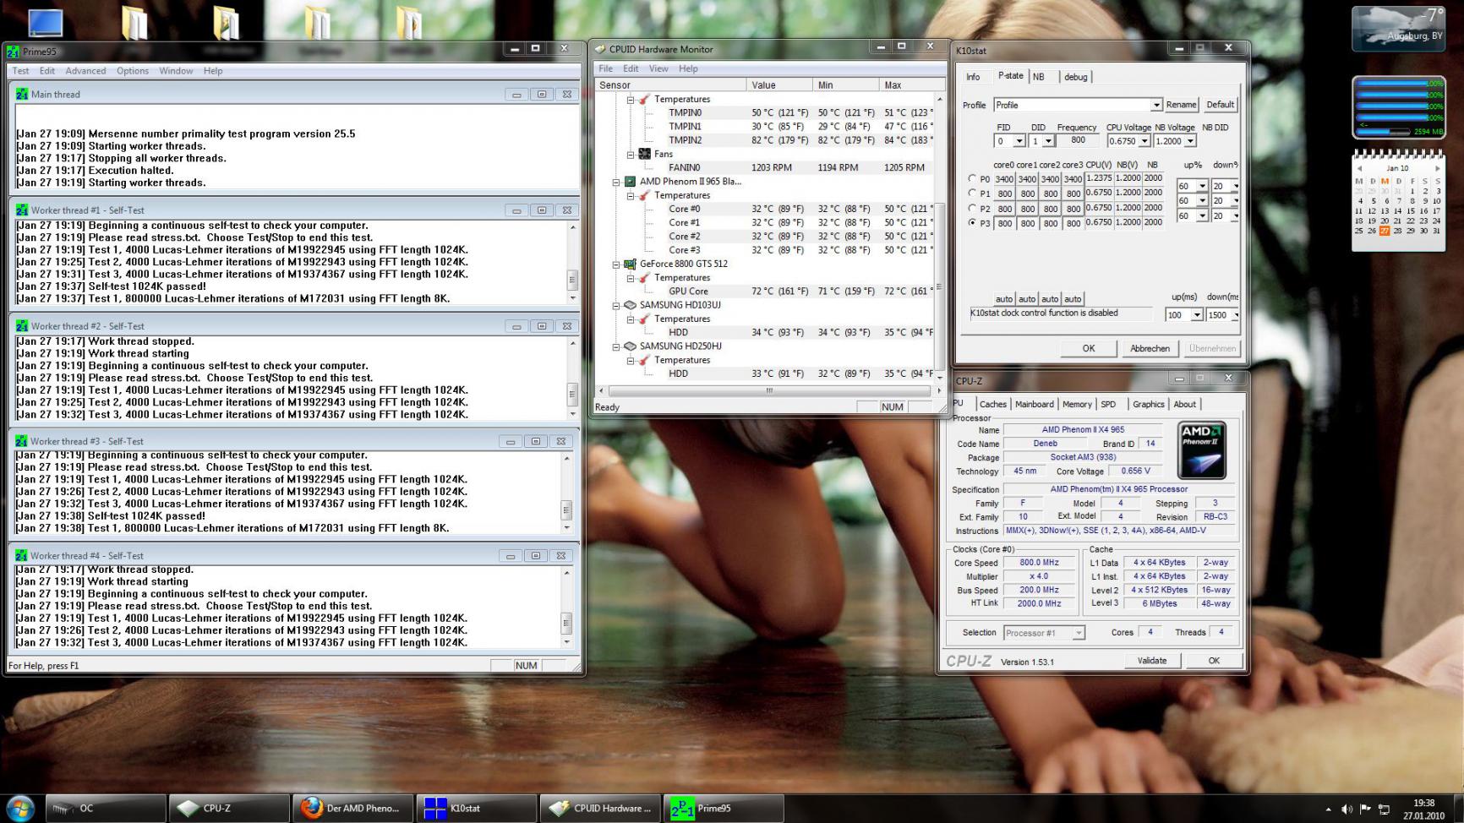Switch to CPUID Hardware Monitor in the taskbar

[x=602, y=809]
